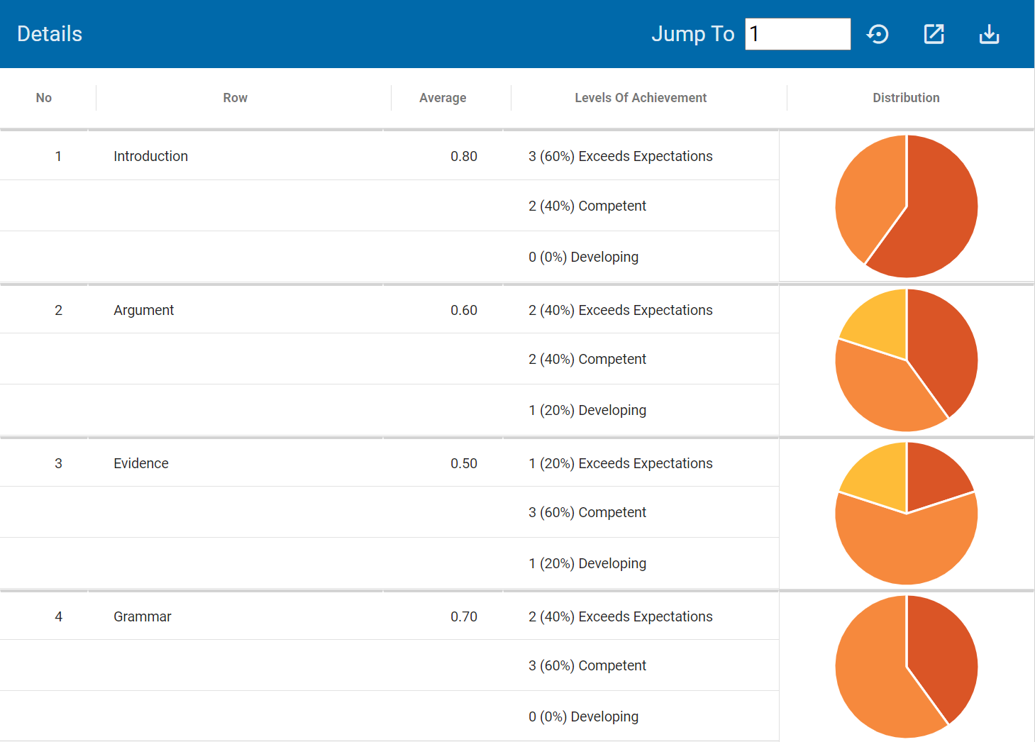Click Introduction's 3 (60%) Exceeds Expectations entry
Viewport: 1035px width, 742px height.
pyautogui.click(x=620, y=156)
